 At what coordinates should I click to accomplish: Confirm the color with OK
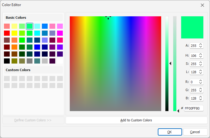[170, 132]
